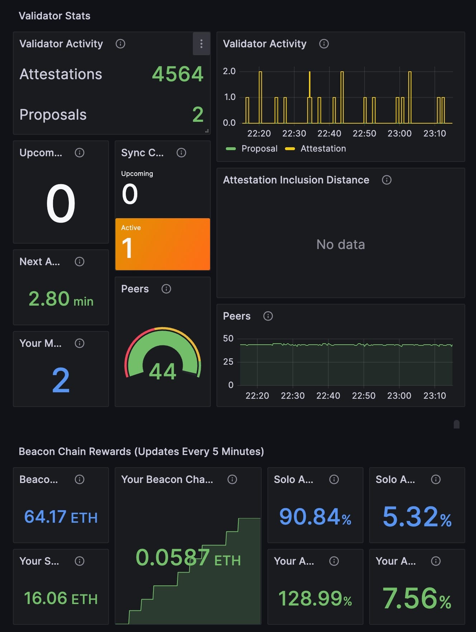The image size is (476, 632).
Task: Click info icon on Validator Activity stats panel
Action: [120, 44]
